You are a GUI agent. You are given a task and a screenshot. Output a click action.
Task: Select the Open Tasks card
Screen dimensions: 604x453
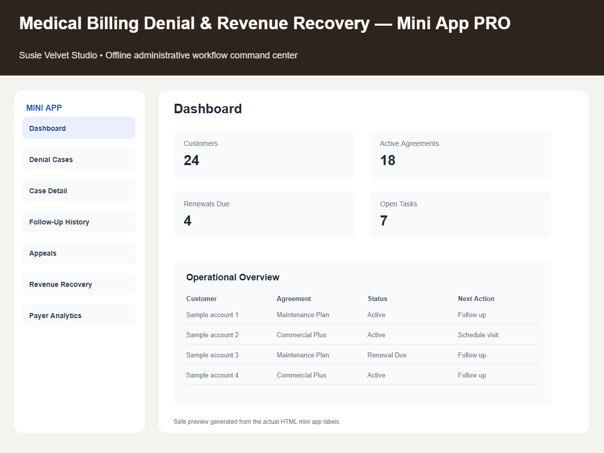point(461,215)
